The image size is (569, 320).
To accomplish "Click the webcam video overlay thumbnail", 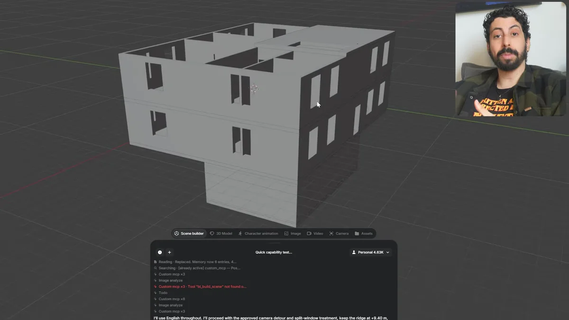I will 510,59.
